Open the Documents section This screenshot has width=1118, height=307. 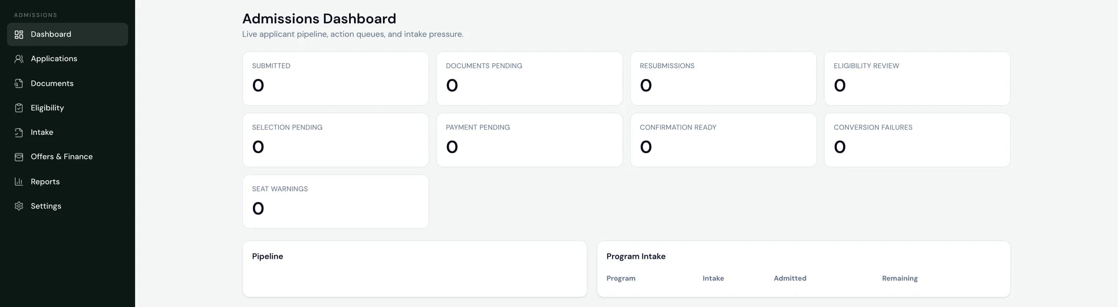68,84
